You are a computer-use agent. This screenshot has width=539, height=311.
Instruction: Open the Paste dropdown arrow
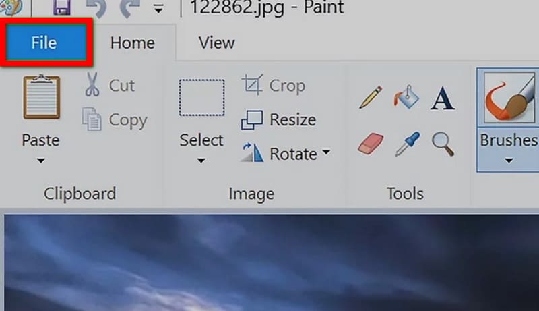[x=41, y=161]
